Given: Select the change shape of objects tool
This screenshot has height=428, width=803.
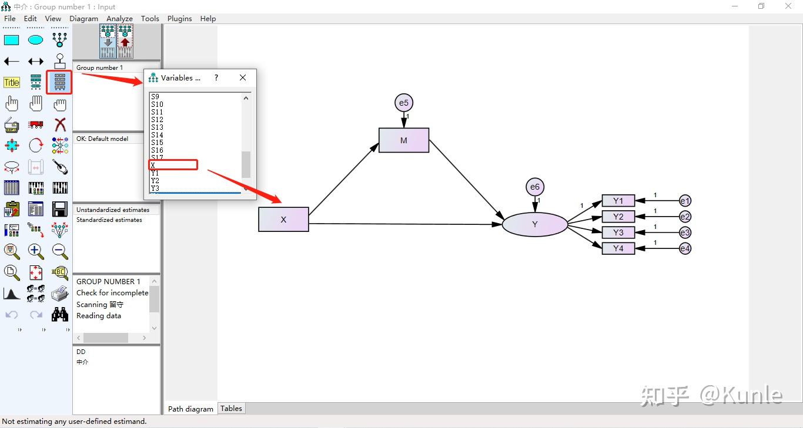Looking at the screenshot, I should coord(12,146).
